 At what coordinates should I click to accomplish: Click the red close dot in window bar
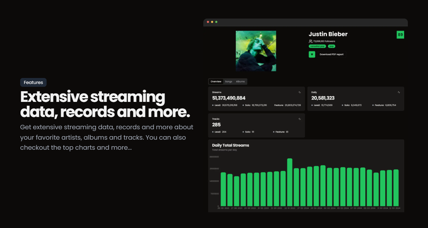click(208, 22)
